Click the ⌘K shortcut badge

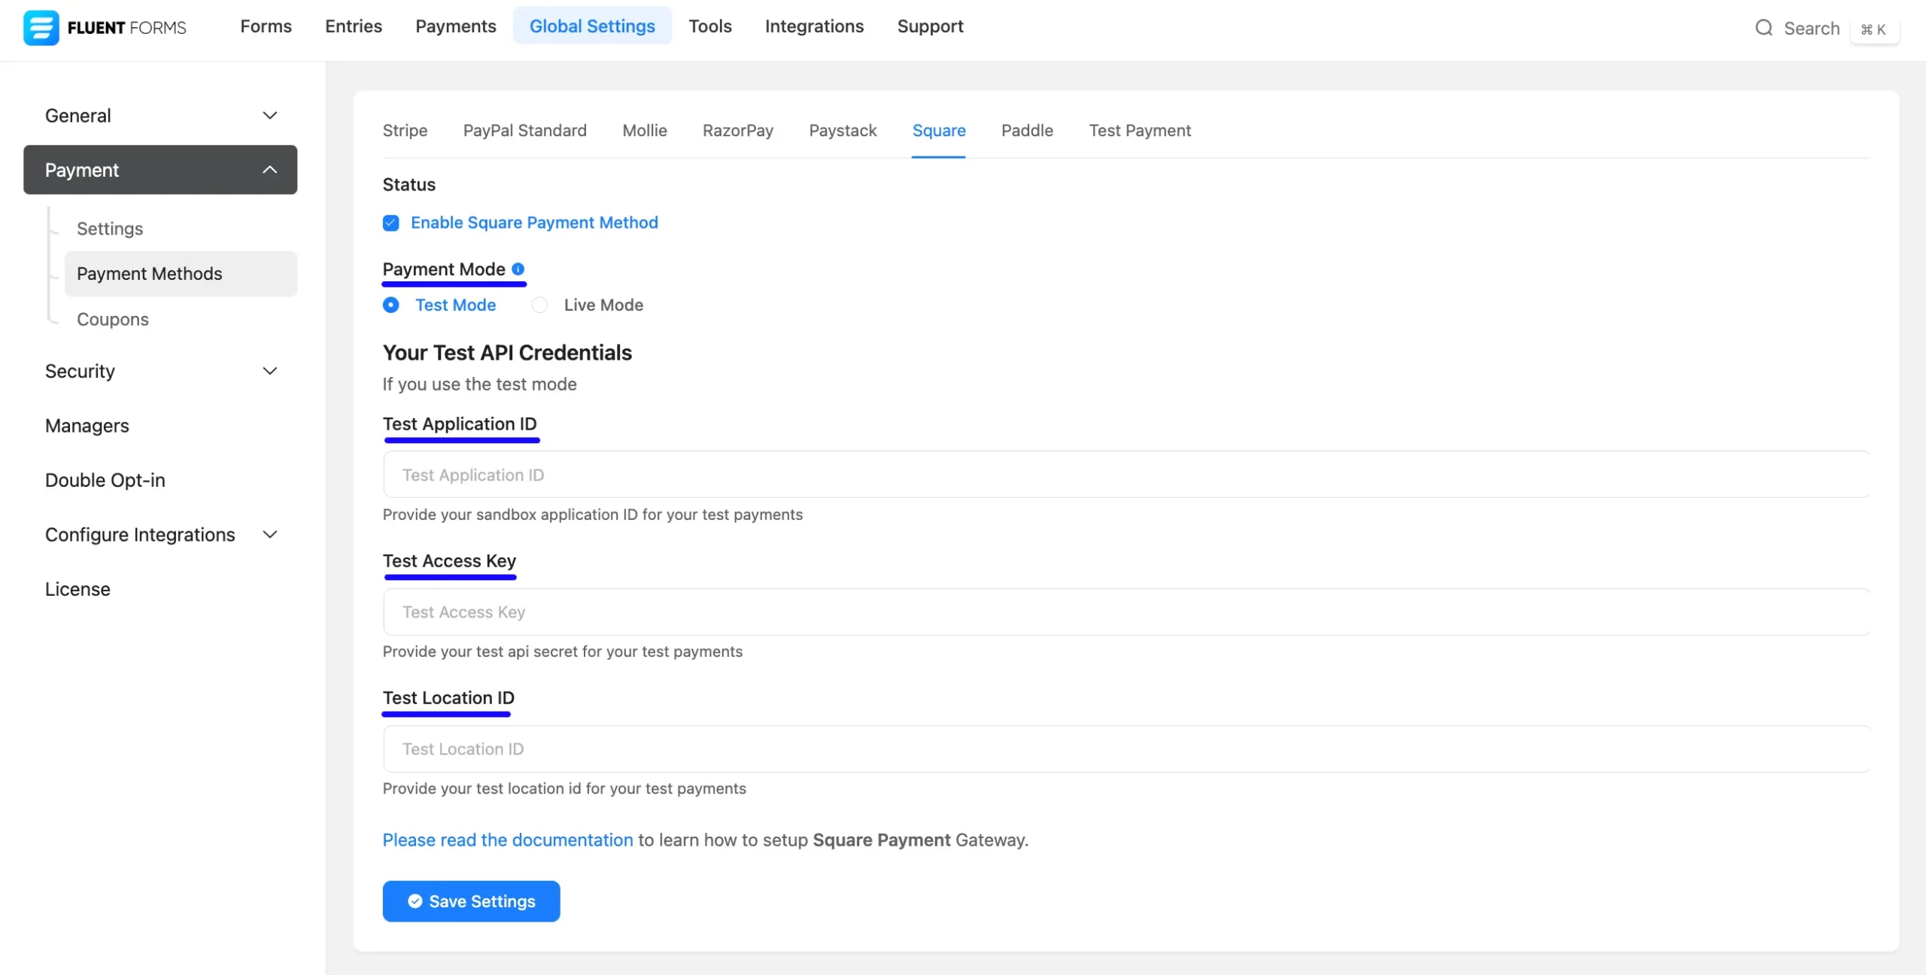(1873, 29)
